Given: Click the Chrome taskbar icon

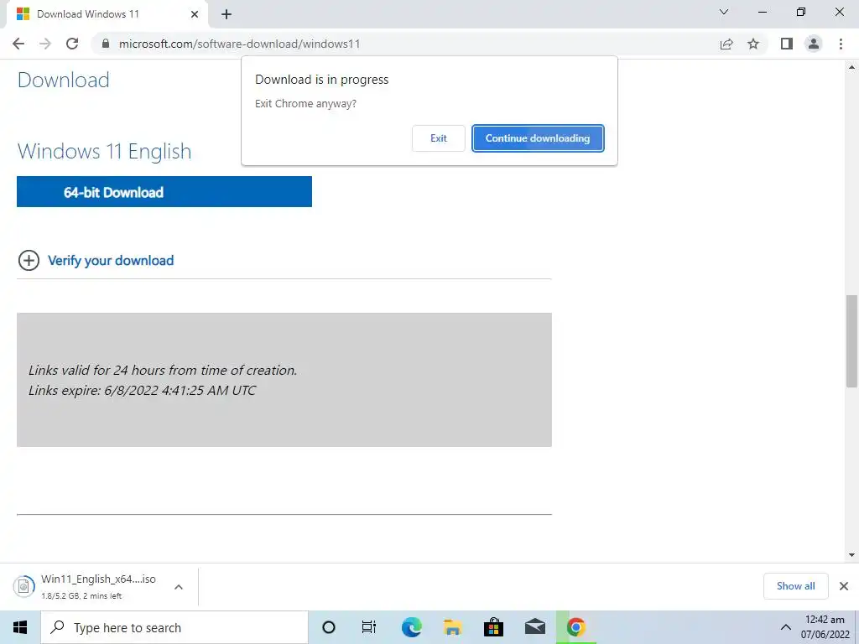Looking at the screenshot, I should [x=575, y=627].
